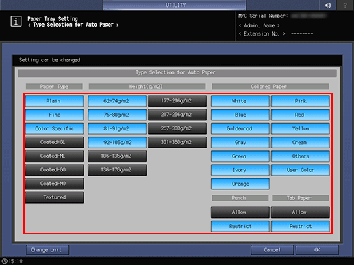Click the clock icon in status bar
The height and width of the screenshot is (265, 354).
point(5,261)
